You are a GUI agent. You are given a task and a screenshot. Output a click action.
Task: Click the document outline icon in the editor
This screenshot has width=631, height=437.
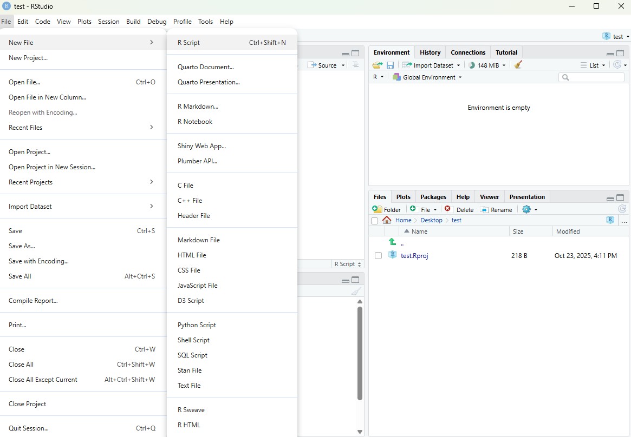(x=355, y=65)
